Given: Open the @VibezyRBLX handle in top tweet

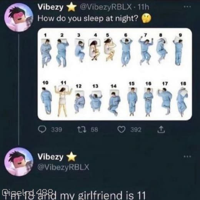Looking at the screenshot, I should coord(106,7).
